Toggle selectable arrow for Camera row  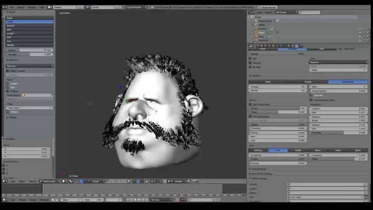click(x=364, y=29)
